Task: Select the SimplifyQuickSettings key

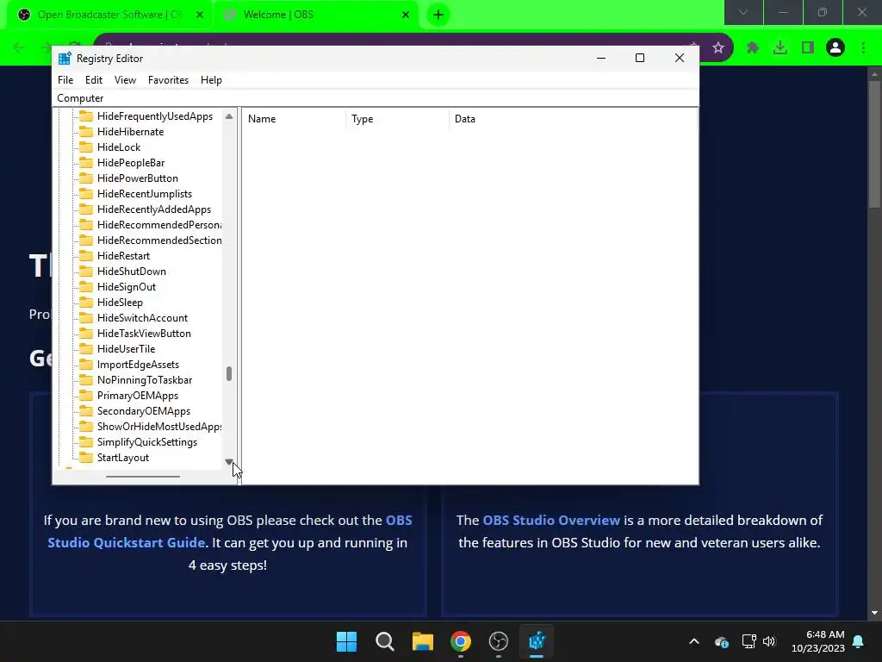Action: [x=146, y=442]
